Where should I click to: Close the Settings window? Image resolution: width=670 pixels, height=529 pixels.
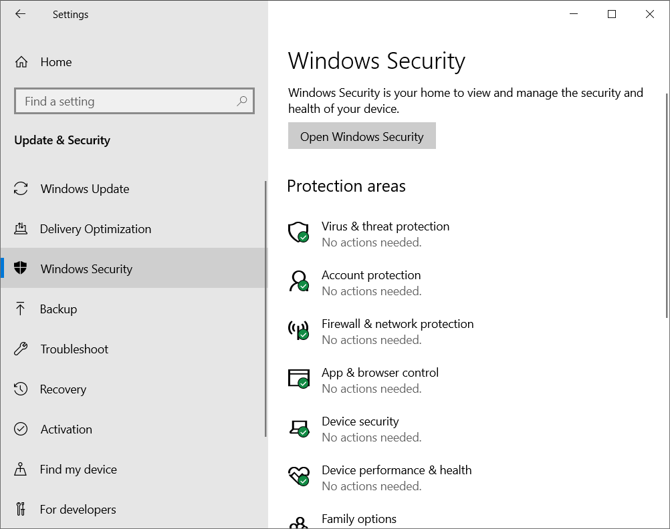(x=650, y=14)
